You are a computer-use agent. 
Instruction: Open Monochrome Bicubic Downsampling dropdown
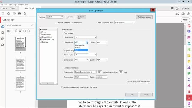coord(85,72)
